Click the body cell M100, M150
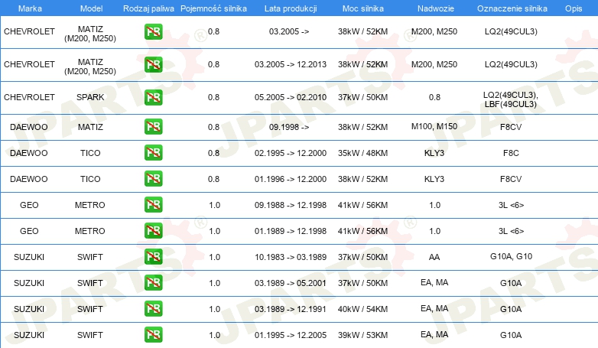 tap(434, 126)
